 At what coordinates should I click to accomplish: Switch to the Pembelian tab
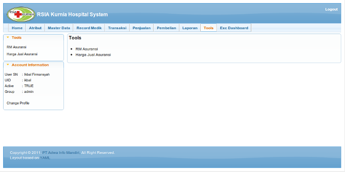[x=167, y=28]
